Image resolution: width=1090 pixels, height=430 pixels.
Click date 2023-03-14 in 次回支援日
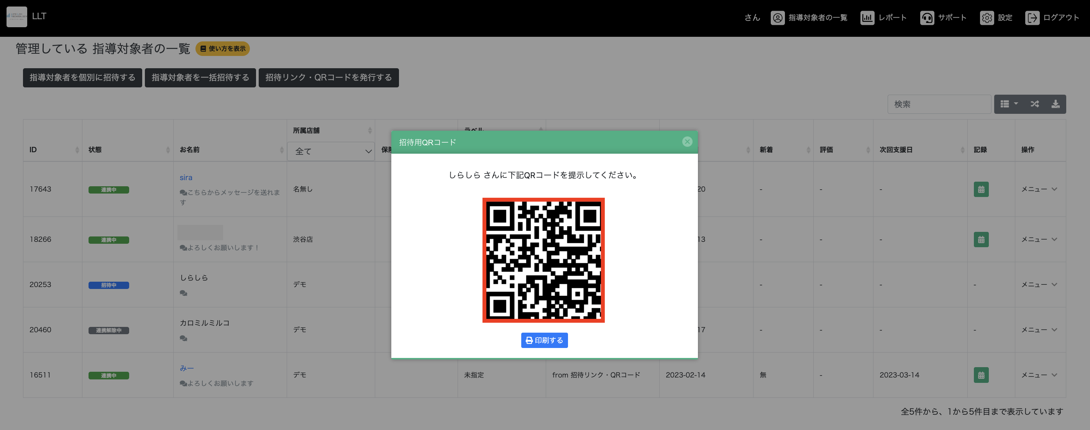pyautogui.click(x=899, y=375)
